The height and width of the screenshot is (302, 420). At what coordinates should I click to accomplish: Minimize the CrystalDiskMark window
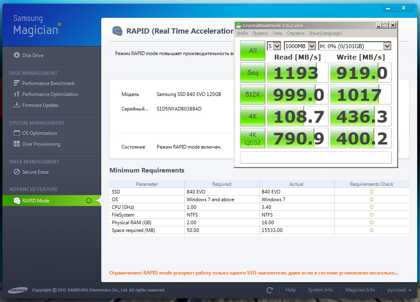pos(378,26)
